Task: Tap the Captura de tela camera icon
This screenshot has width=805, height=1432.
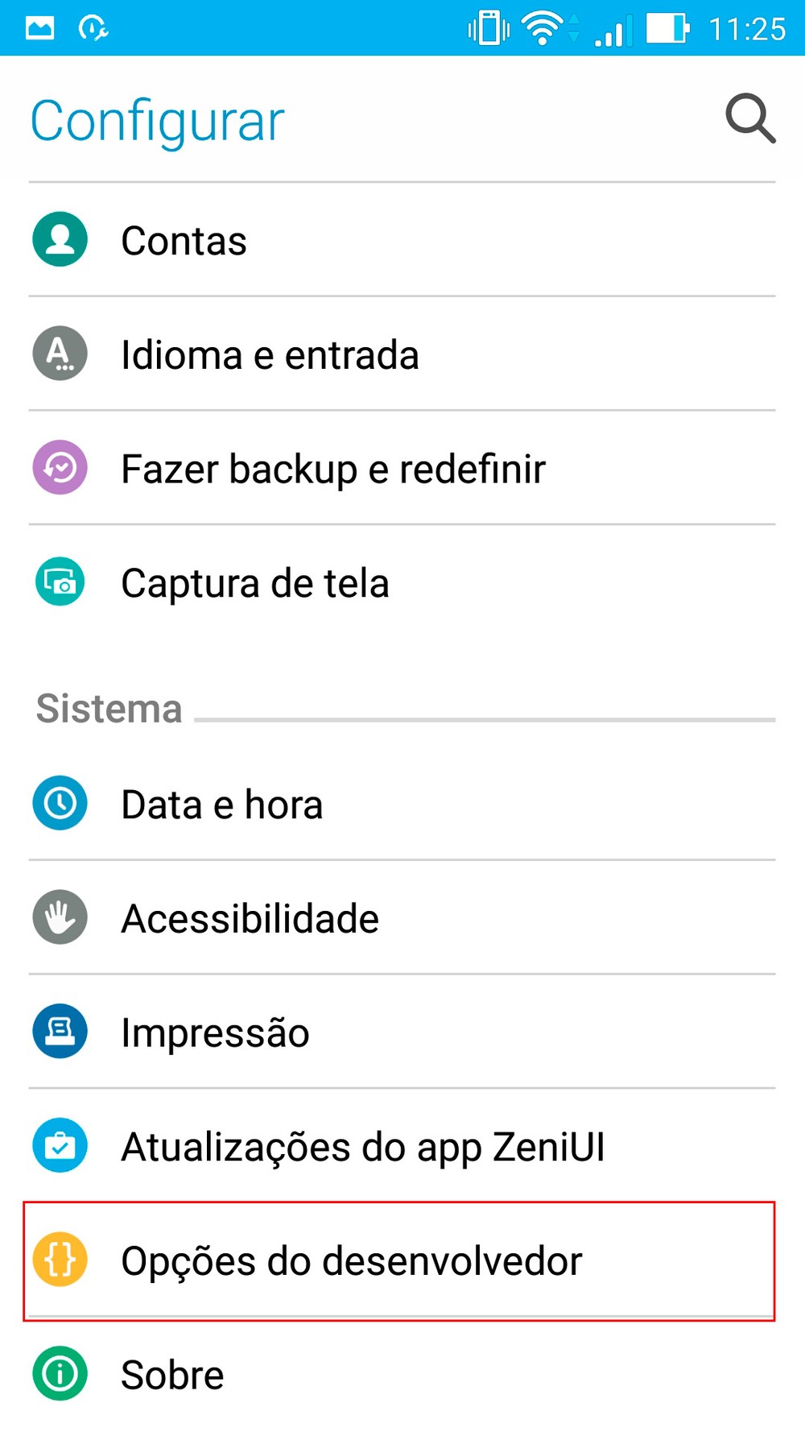Action: tap(60, 581)
